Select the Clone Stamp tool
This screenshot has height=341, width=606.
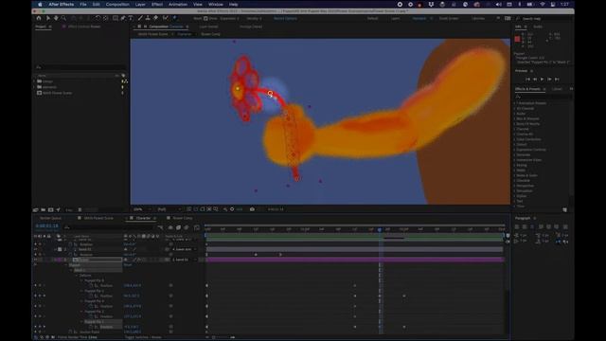pyautogui.click(x=148, y=18)
